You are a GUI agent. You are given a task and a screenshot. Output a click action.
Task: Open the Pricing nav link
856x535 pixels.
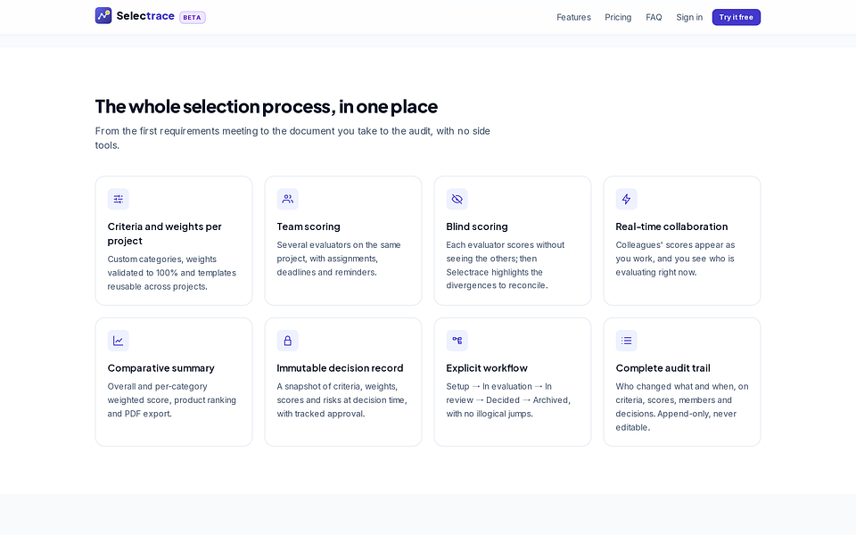click(x=617, y=18)
